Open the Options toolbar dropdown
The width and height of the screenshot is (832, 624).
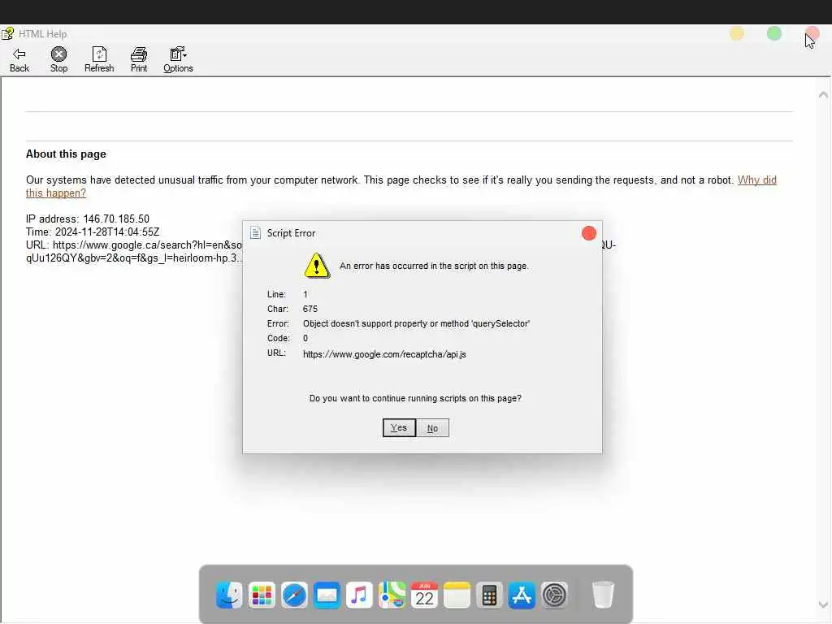point(178,60)
